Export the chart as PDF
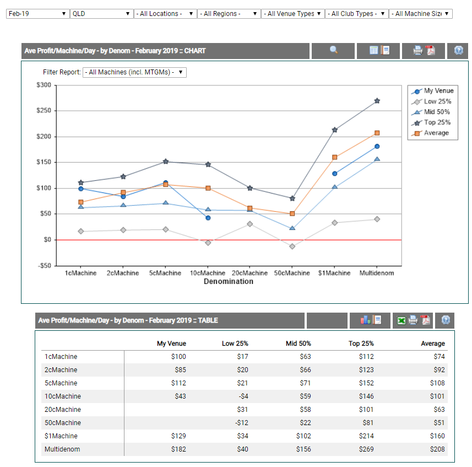The image size is (472, 467). 430,51
